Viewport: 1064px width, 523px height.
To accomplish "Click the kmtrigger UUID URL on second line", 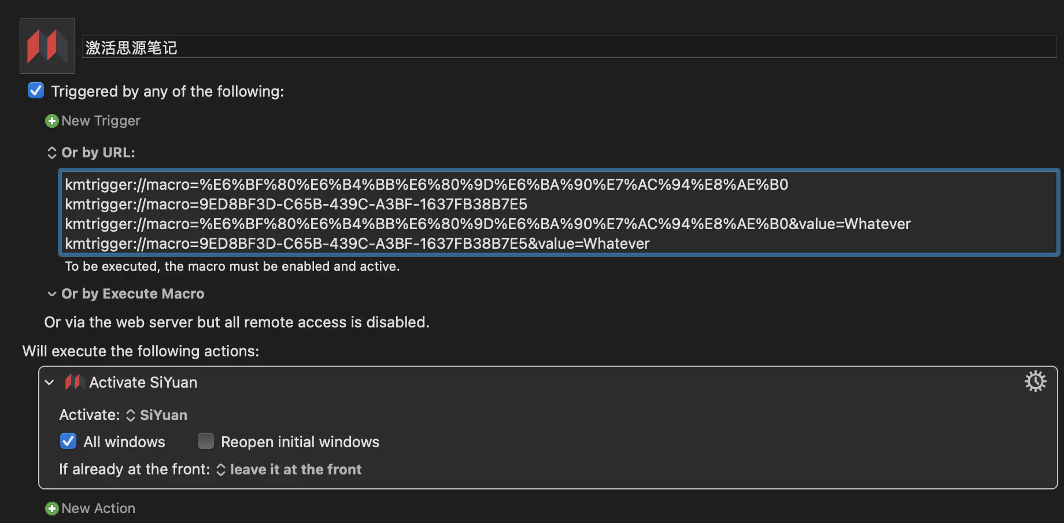I will (x=296, y=204).
